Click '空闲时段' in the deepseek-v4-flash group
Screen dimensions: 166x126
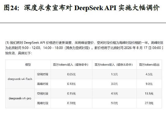tap(43, 74)
